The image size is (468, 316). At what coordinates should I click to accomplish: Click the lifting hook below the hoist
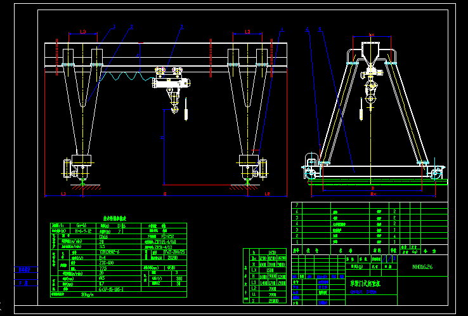coord(174,109)
